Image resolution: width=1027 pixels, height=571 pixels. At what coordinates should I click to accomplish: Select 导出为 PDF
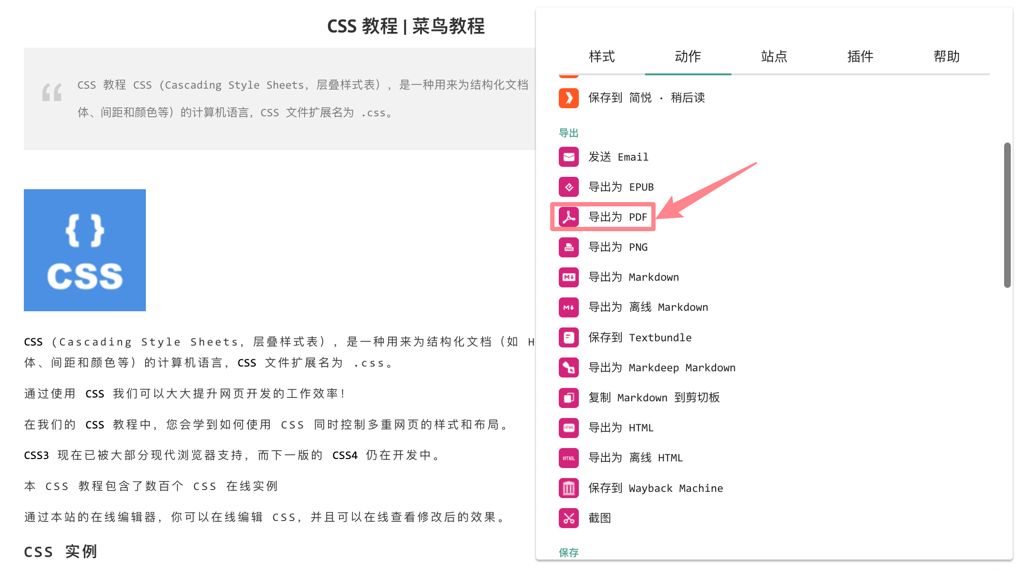[618, 217]
